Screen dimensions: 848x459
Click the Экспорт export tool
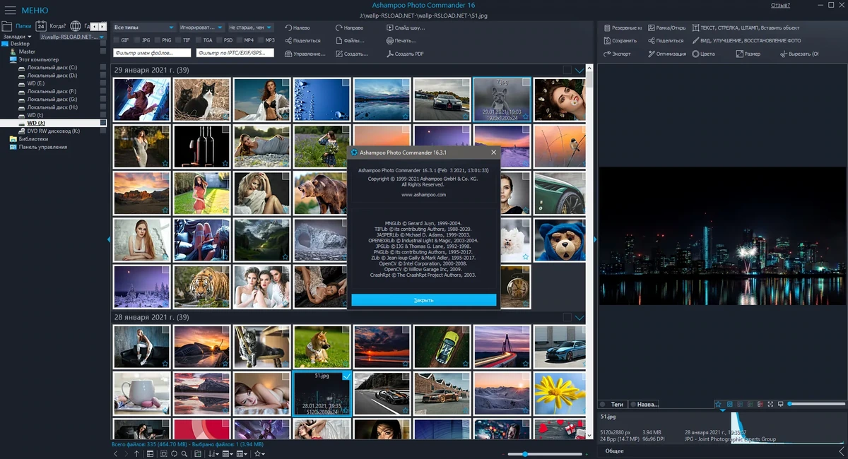point(617,54)
